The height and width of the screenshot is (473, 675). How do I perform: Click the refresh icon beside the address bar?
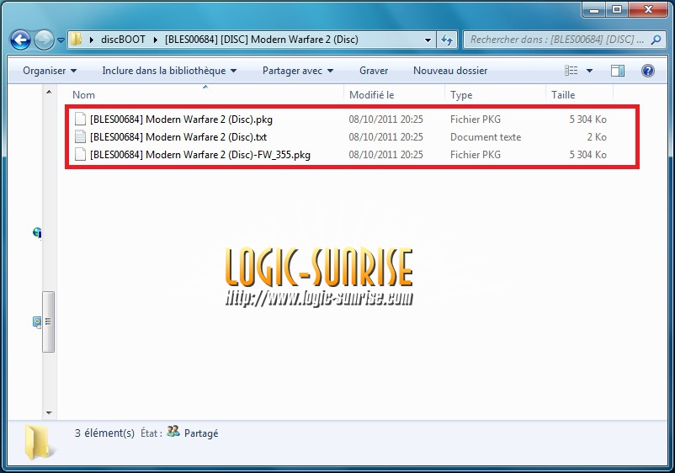(447, 40)
